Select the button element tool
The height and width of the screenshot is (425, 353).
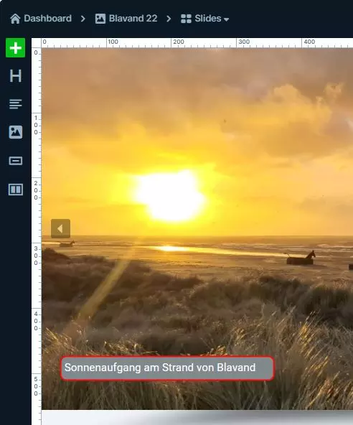tap(16, 161)
